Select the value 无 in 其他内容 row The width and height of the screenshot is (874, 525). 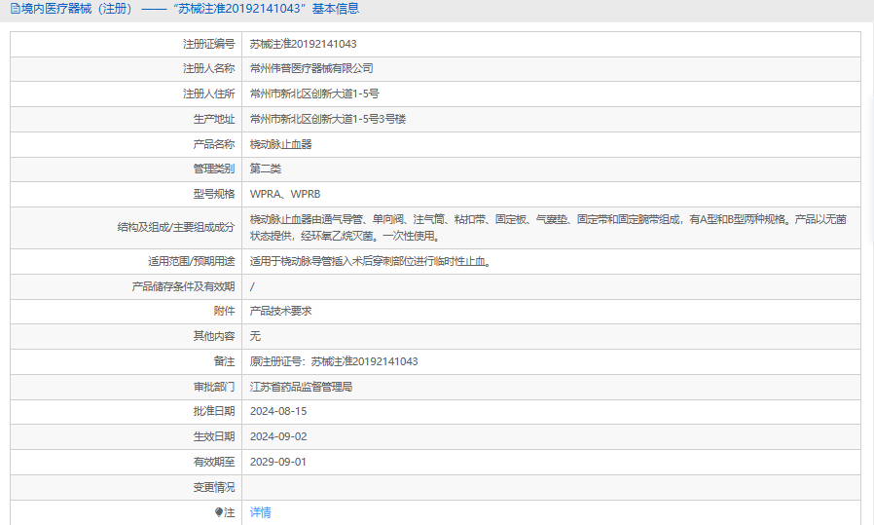255,336
